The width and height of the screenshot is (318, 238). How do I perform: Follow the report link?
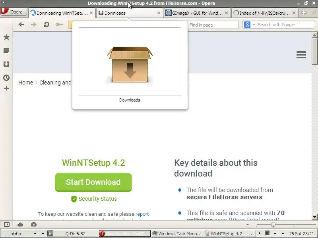coord(142,214)
